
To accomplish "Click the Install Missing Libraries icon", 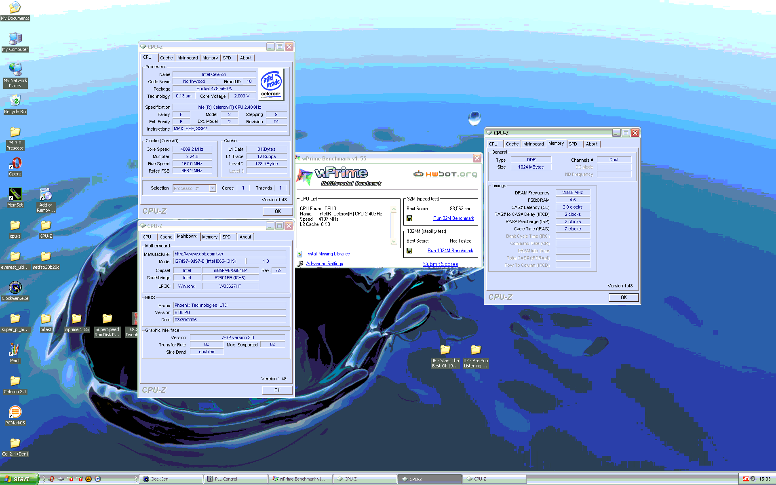I will (x=300, y=254).
